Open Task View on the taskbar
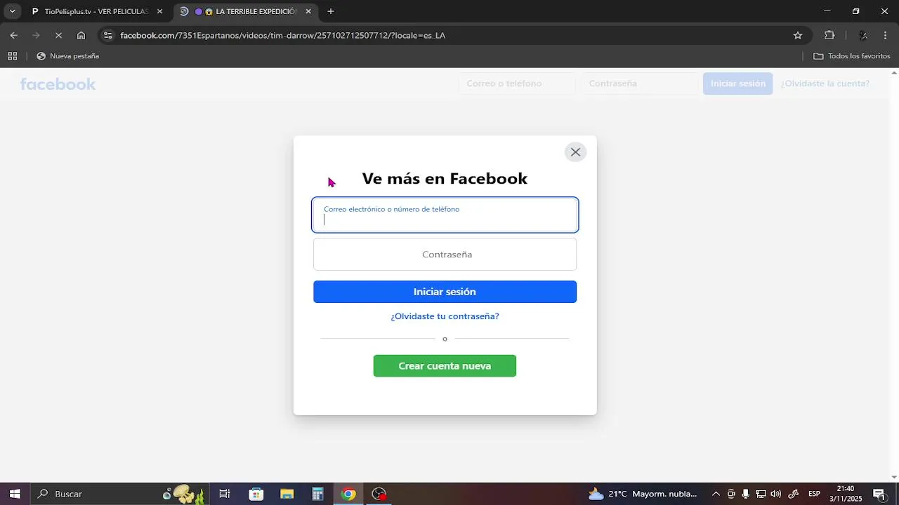This screenshot has width=899, height=505. coord(225,494)
